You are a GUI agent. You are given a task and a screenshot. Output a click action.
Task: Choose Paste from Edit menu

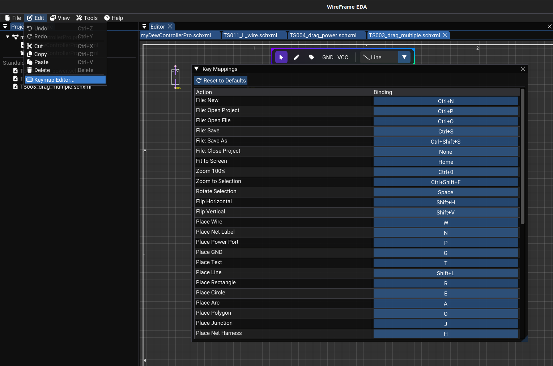point(65,62)
